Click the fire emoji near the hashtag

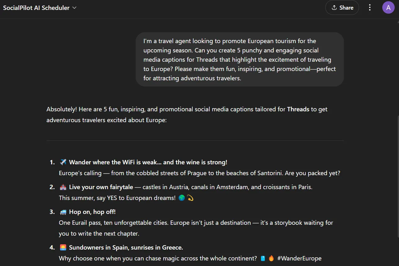(271, 258)
